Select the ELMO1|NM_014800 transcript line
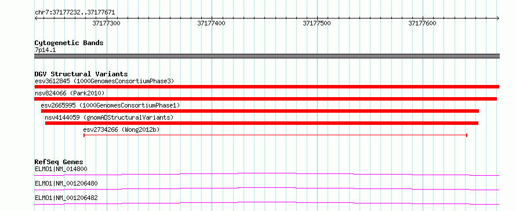The width and height of the screenshot is (516, 211). (267, 174)
